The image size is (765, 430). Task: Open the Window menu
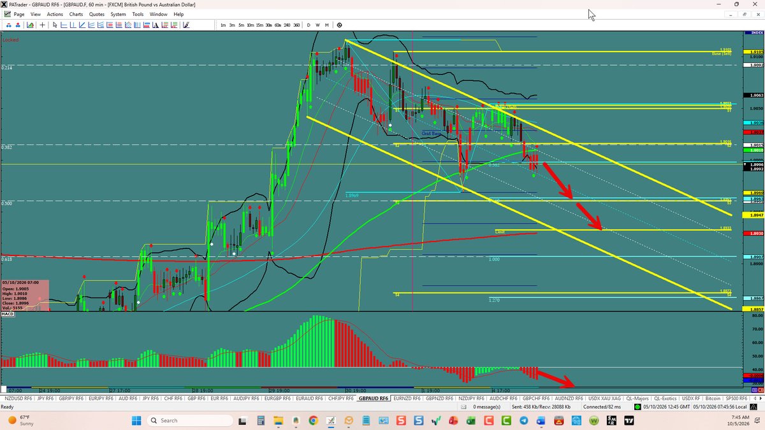point(158,14)
